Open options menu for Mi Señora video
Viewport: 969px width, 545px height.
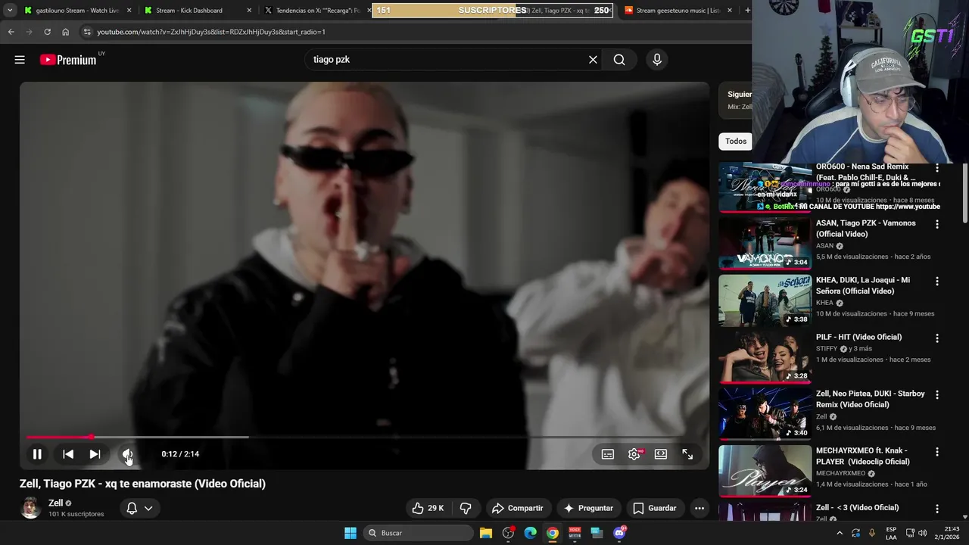click(937, 282)
